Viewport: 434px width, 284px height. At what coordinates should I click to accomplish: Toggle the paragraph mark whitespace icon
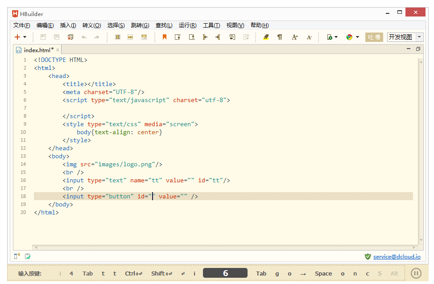[280, 37]
